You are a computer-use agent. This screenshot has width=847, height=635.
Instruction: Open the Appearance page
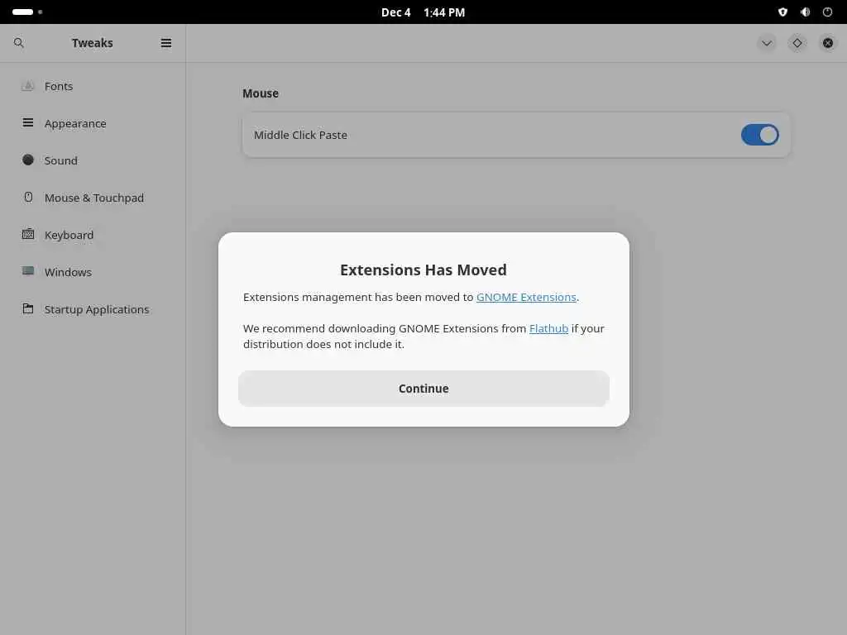pos(93,123)
